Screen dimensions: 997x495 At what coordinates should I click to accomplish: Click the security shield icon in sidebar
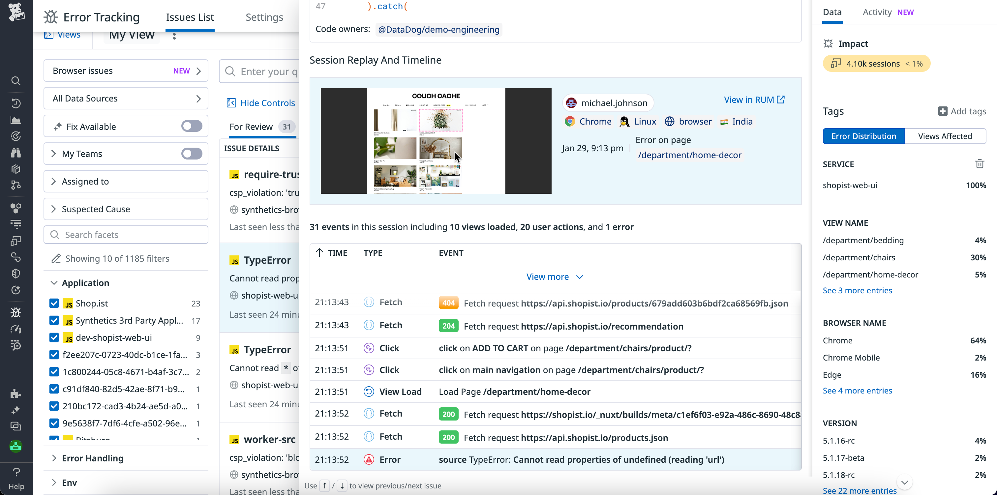tap(15, 274)
